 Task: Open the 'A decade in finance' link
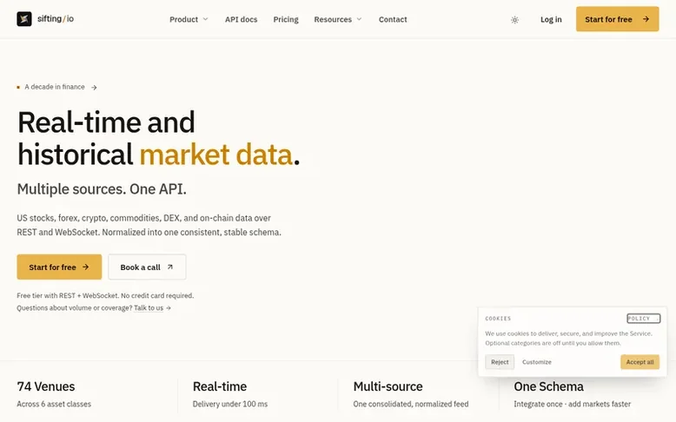pyautogui.click(x=57, y=87)
